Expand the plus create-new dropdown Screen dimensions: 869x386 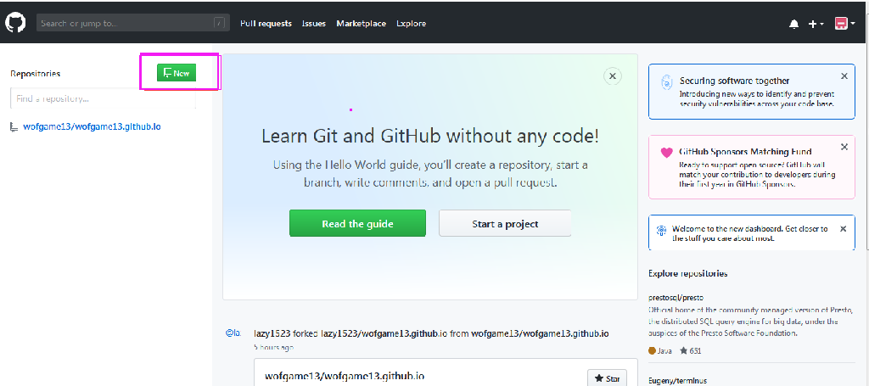816,24
